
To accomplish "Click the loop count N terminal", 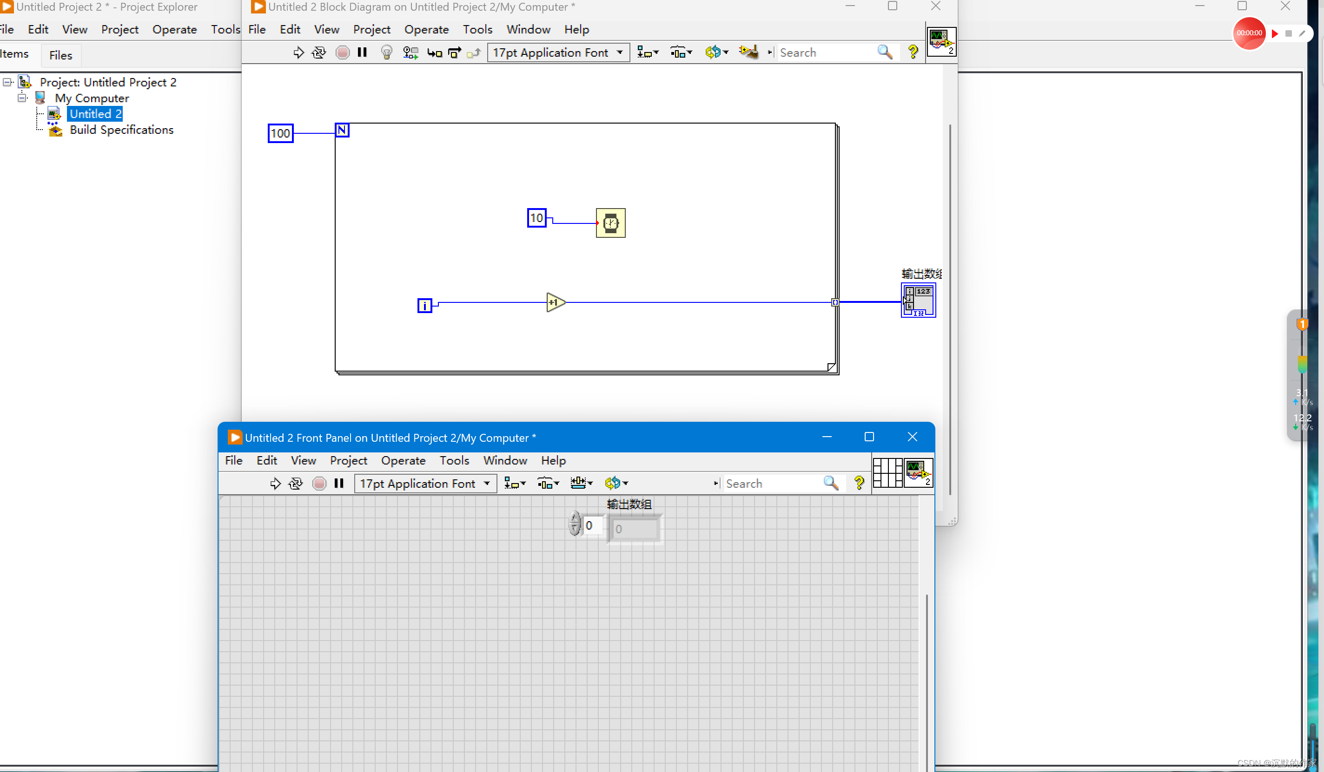I will [x=342, y=130].
